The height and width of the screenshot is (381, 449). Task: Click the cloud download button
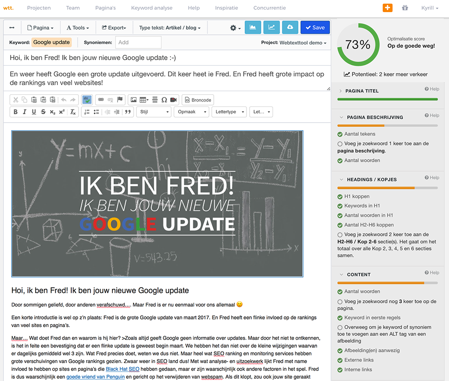pyautogui.click(x=290, y=27)
